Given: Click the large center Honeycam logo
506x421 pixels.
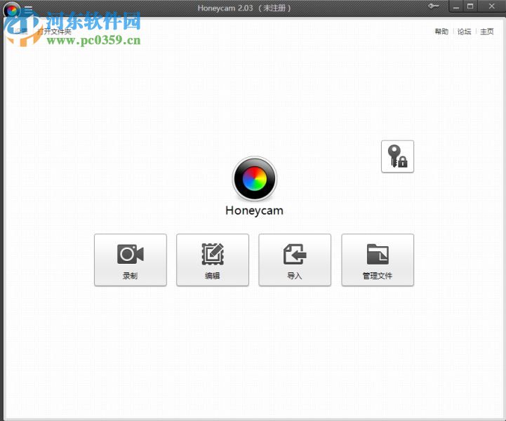Looking at the screenshot, I should pyautogui.click(x=255, y=179).
